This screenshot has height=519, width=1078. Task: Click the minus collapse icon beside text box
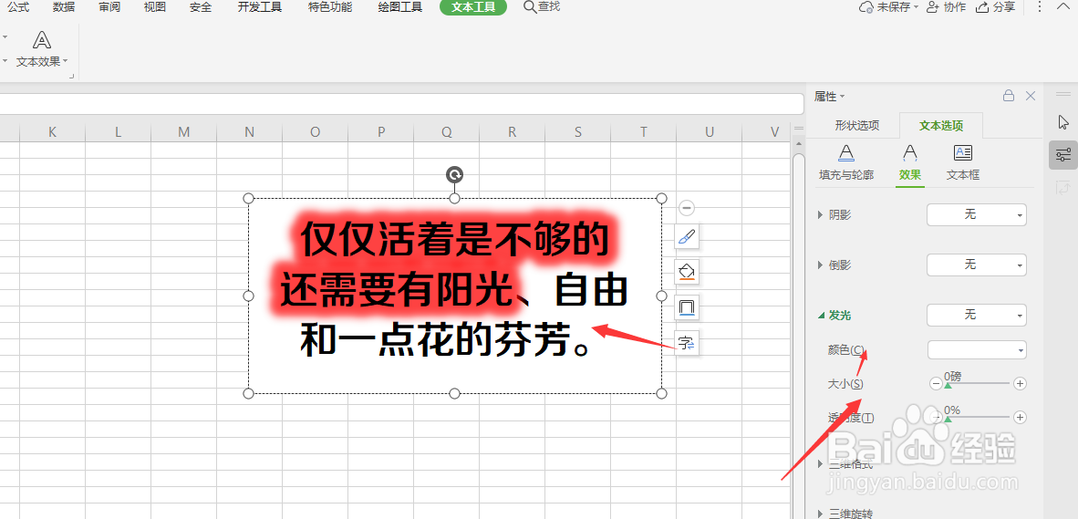pyautogui.click(x=686, y=208)
